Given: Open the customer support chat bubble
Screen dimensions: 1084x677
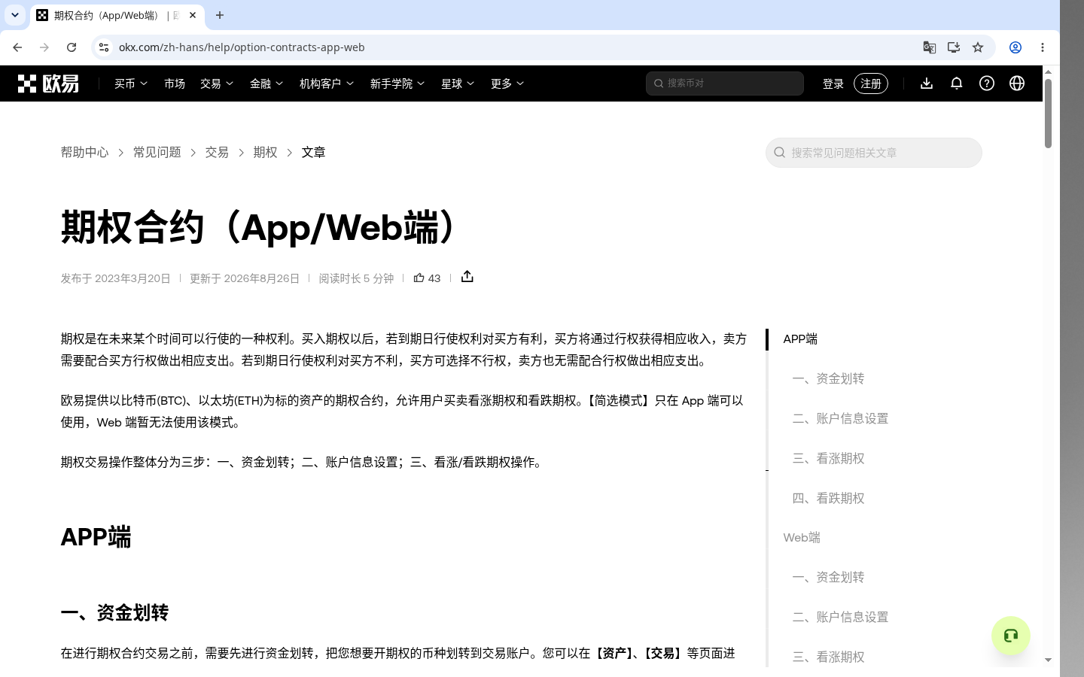Looking at the screenshot, I should [x=1011, y=636].
